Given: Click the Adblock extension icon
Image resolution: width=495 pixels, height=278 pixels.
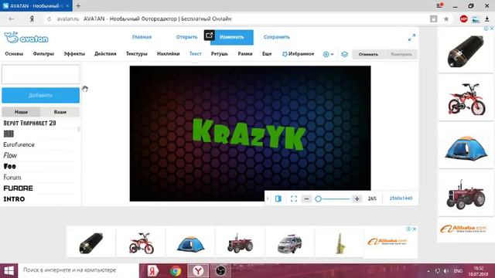Looking at the screenshot, I should (463, 19).
